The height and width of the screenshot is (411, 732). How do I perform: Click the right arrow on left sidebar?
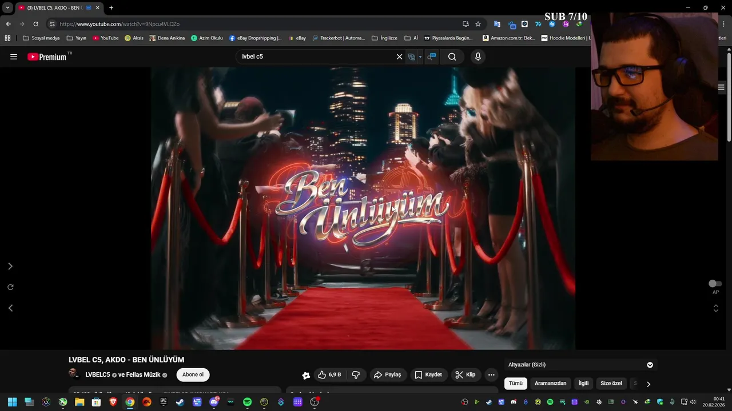(10, 267)
